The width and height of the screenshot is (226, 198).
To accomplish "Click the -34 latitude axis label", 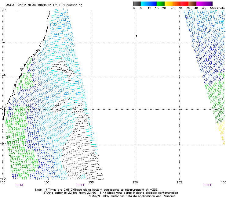I will [3, 75].
